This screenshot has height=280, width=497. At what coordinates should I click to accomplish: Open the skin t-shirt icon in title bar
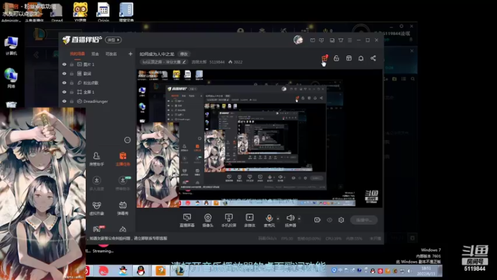340,40
